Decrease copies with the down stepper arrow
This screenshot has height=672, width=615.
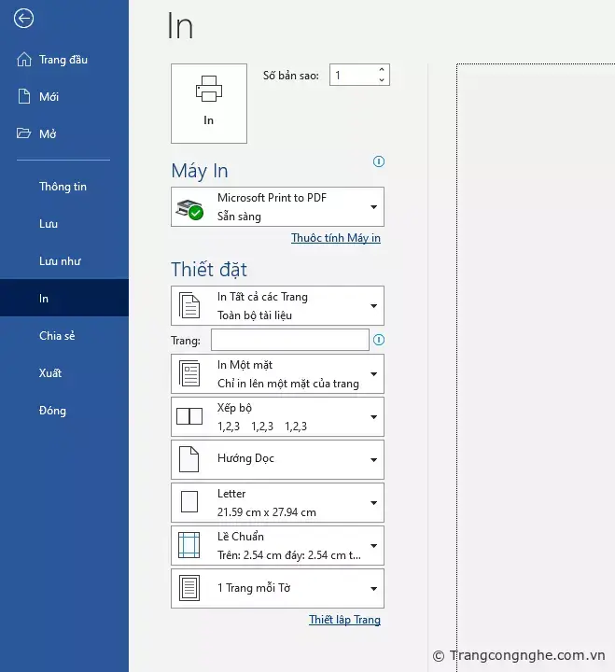coord(381,80)
